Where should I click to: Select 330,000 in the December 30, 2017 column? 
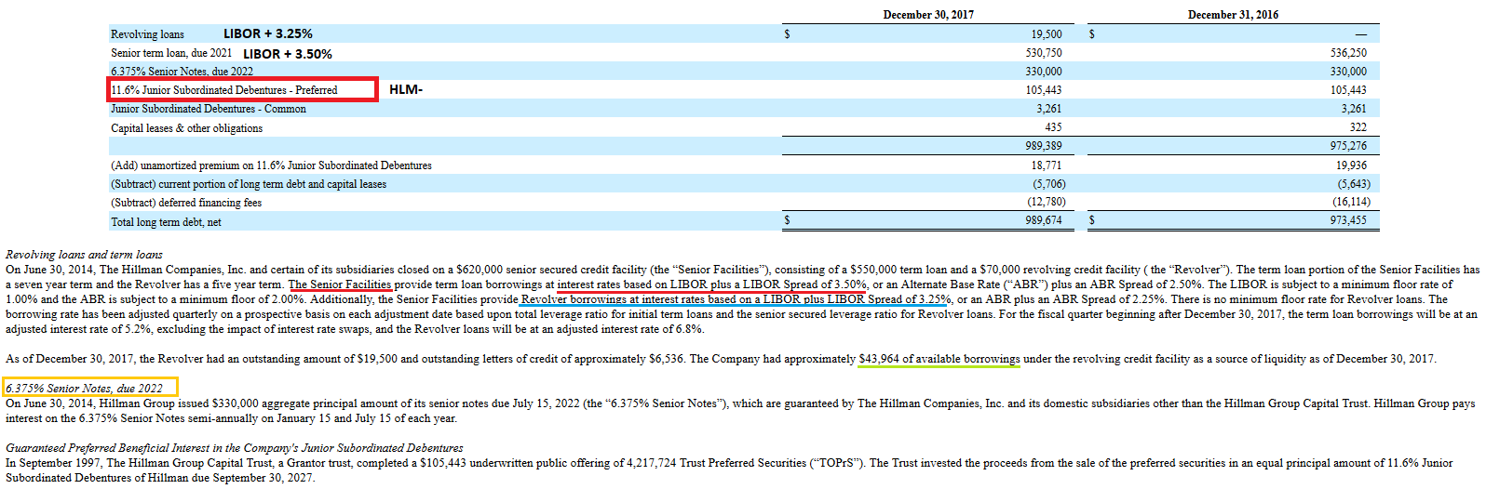1044,72
